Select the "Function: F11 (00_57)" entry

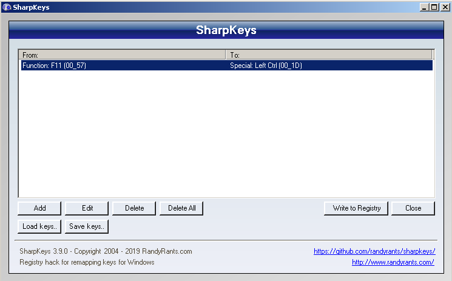54,66
